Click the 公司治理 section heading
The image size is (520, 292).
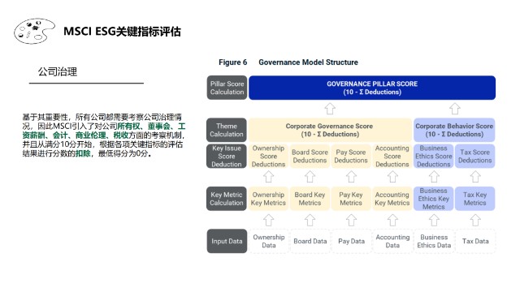click(58, 71)
